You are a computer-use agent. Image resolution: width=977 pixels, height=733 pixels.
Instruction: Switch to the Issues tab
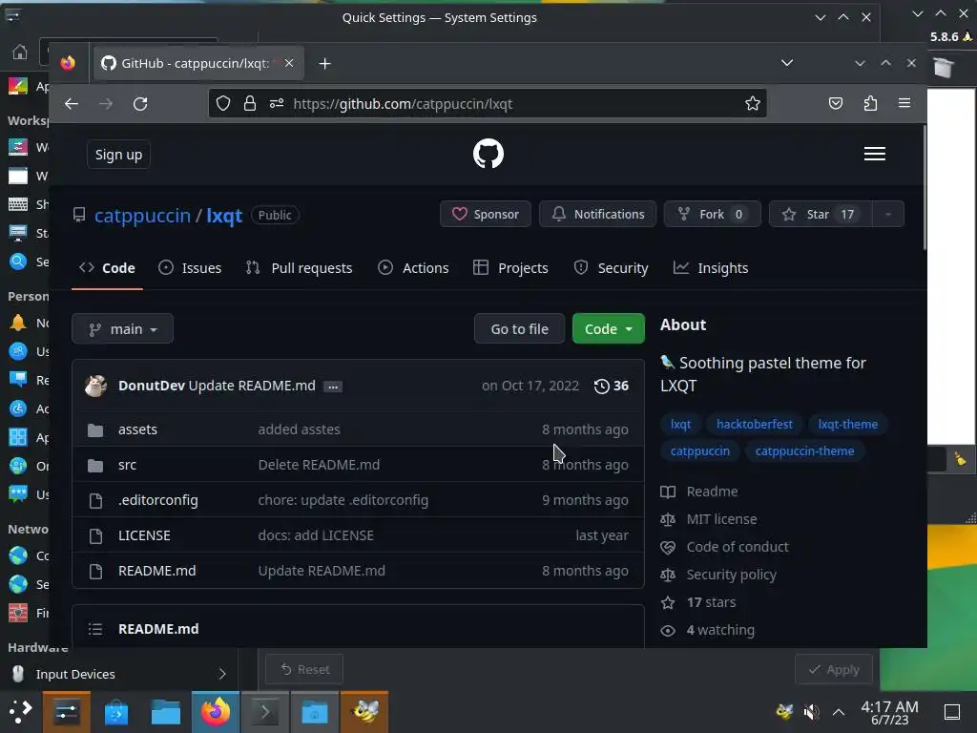pos(190,268)
